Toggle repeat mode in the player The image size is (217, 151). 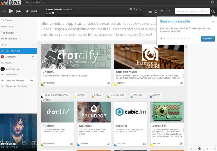156,11
